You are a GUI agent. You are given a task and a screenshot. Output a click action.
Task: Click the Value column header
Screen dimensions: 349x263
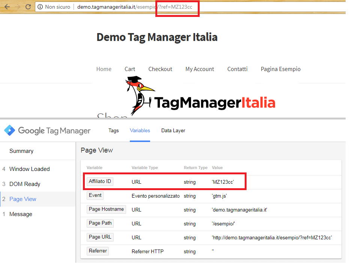217,168
